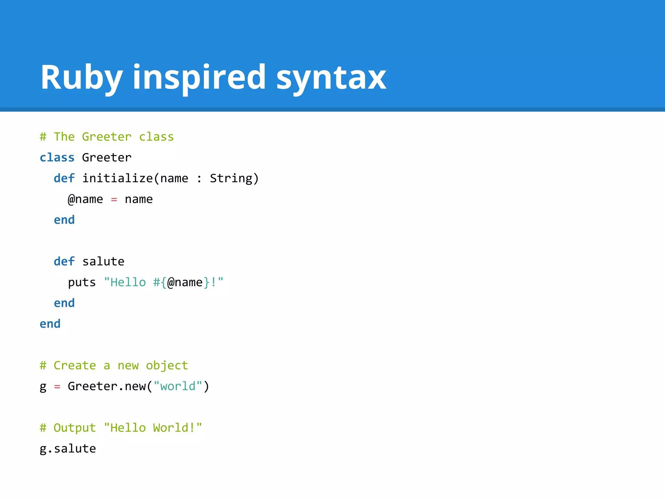Click the first indented 'end' keyword

64,220
